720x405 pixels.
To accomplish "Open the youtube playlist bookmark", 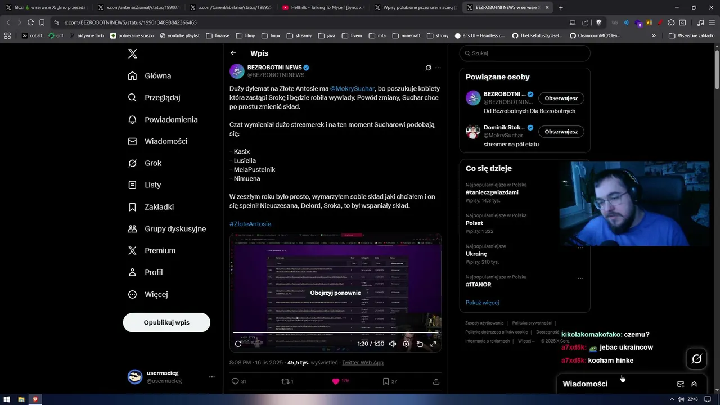I will pyautogui.click(x=179, y=35).
